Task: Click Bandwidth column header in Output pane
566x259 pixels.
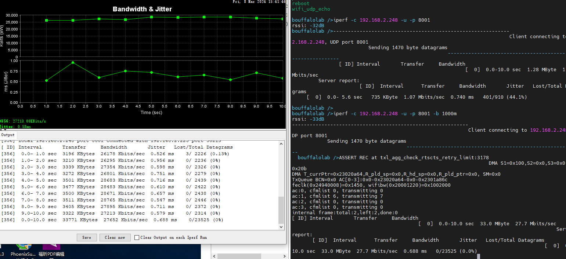Action: point(114,147)
